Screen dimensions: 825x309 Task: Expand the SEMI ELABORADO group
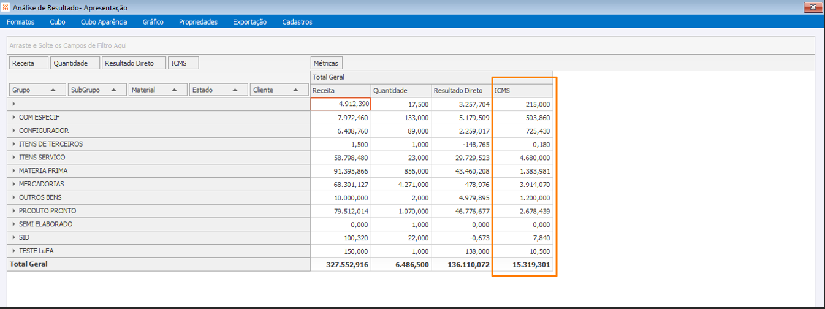[13, 224]
